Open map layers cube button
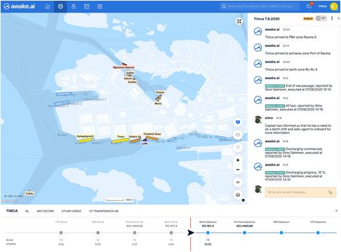 pyautogui.click(x=238, y=195)
